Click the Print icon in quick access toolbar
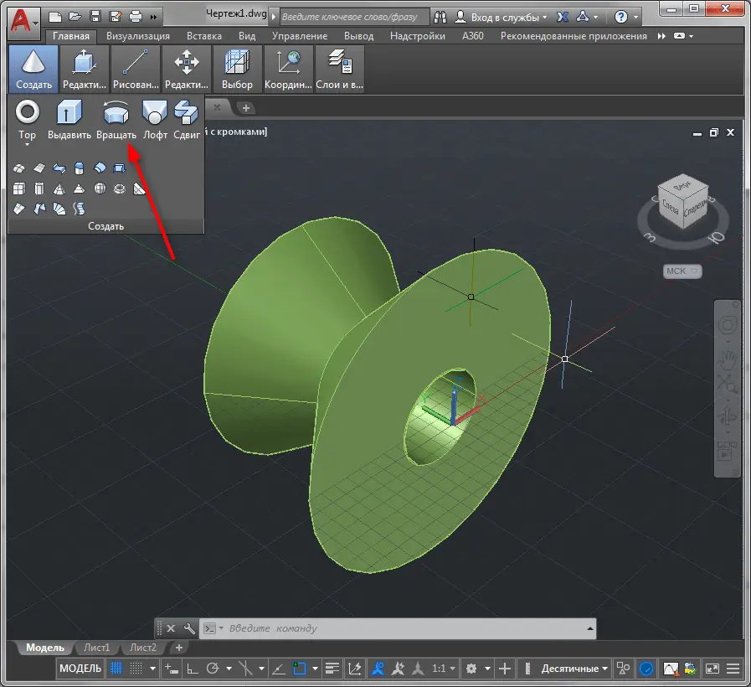This screenshot has height=687, width=751. pyautogui.click(x=136, y=16)
